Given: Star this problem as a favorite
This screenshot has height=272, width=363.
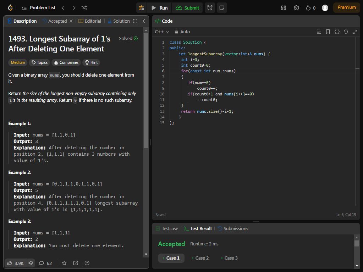Looking at the screenshot, I should (64, 263).
